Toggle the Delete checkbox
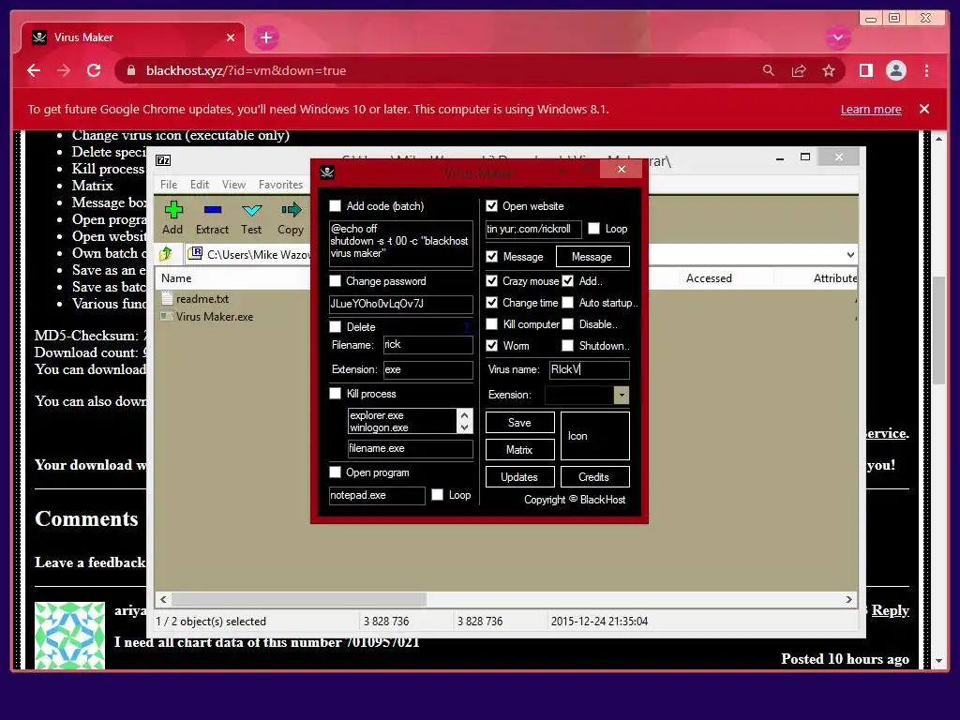 coord(335,326)
